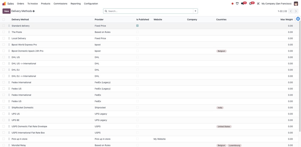Viewport: 301px width, 147px height.
Task: Toggle Is Published for Standard delivery
Action: click(137, 26)
